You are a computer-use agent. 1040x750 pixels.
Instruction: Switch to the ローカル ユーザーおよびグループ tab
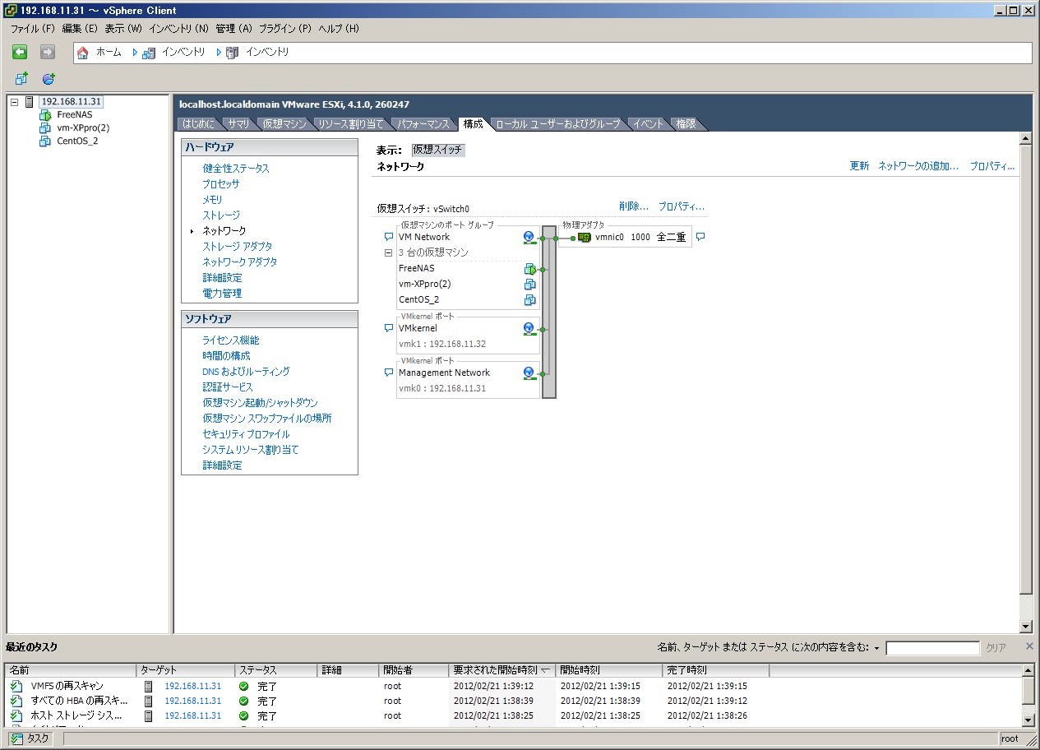click(557, 124)
